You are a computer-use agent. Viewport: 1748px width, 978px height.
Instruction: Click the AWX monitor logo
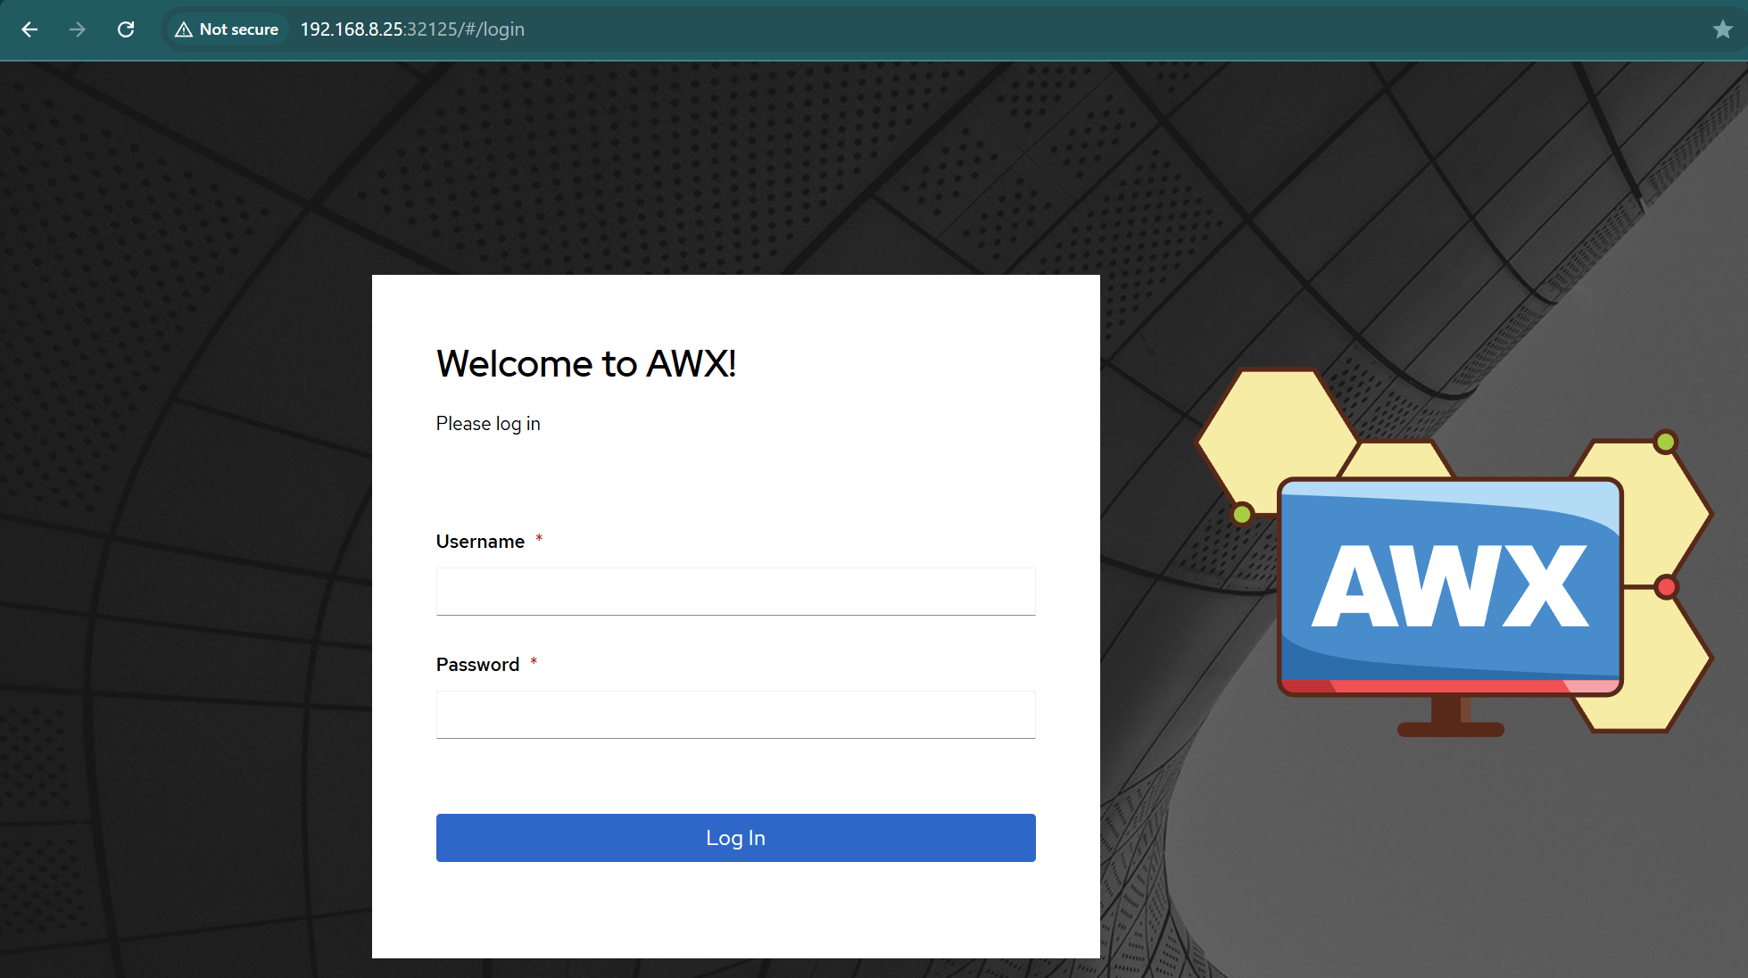pos(1450,586)
